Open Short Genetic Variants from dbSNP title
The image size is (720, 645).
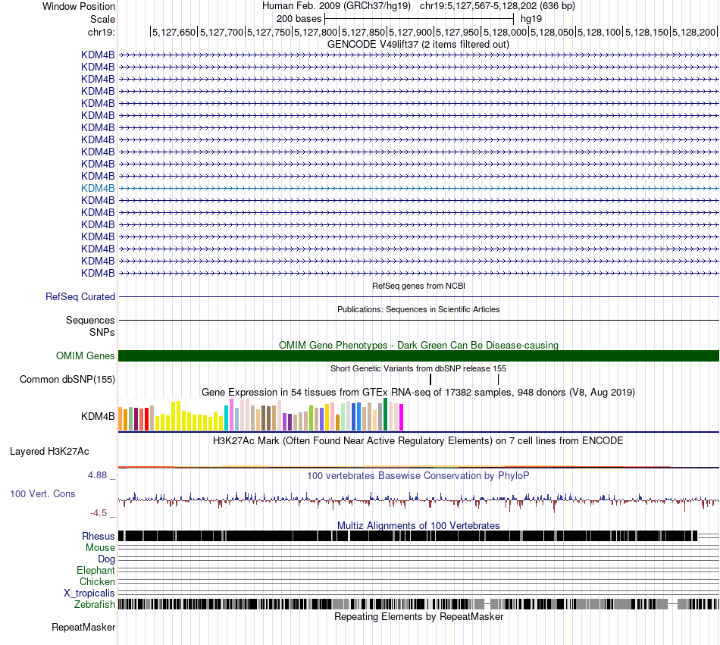click(x=418, y=368)
